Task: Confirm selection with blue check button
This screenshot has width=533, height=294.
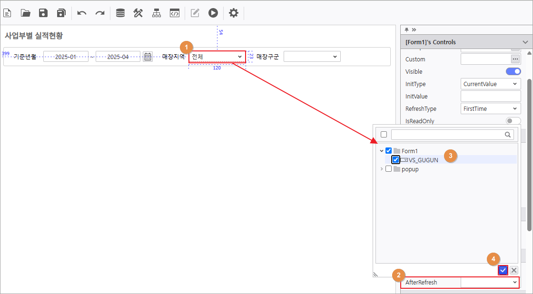Action: 503,270
